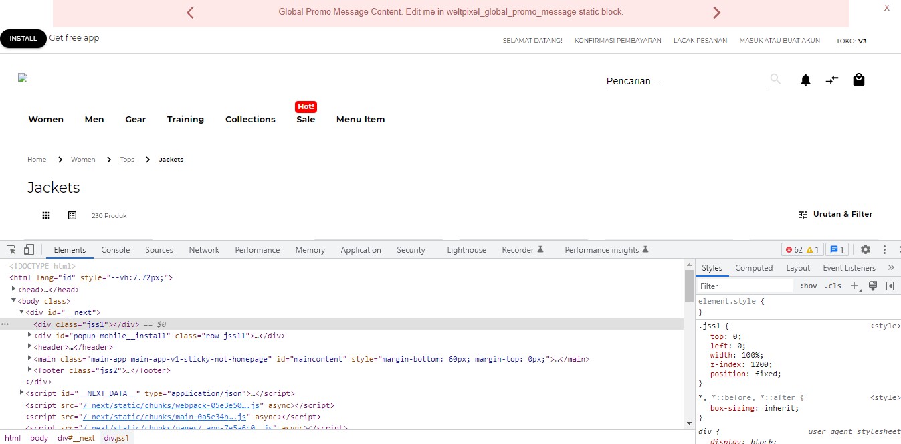The height and width of the screenshot is (444, 901).
Task: Show next promo message with right arrow
Action: point(717,13)
